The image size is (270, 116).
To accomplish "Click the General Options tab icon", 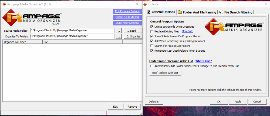I will 148,12.
